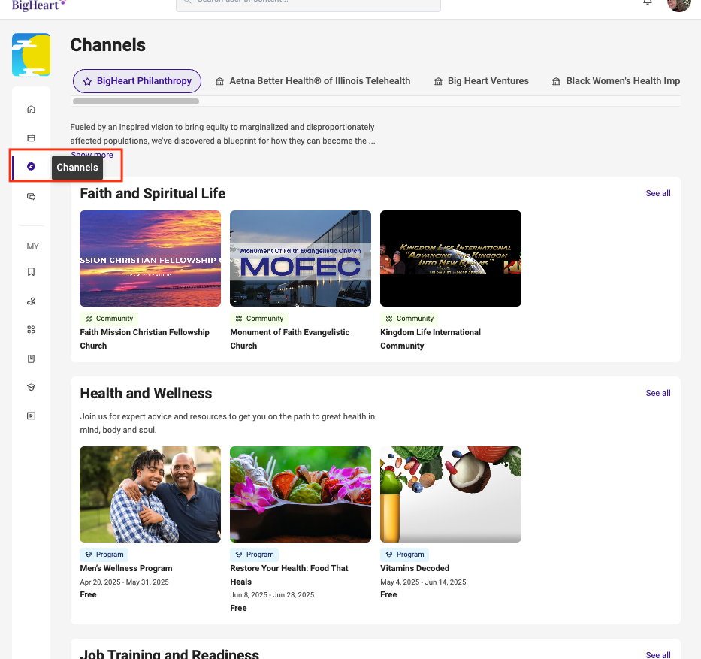Open the four-squares communities icon in sidebar

31,329
